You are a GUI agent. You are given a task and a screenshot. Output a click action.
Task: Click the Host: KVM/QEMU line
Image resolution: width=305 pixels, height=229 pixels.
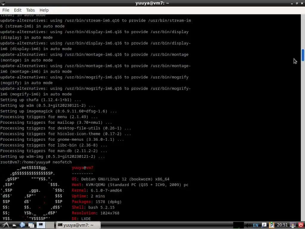130,185
